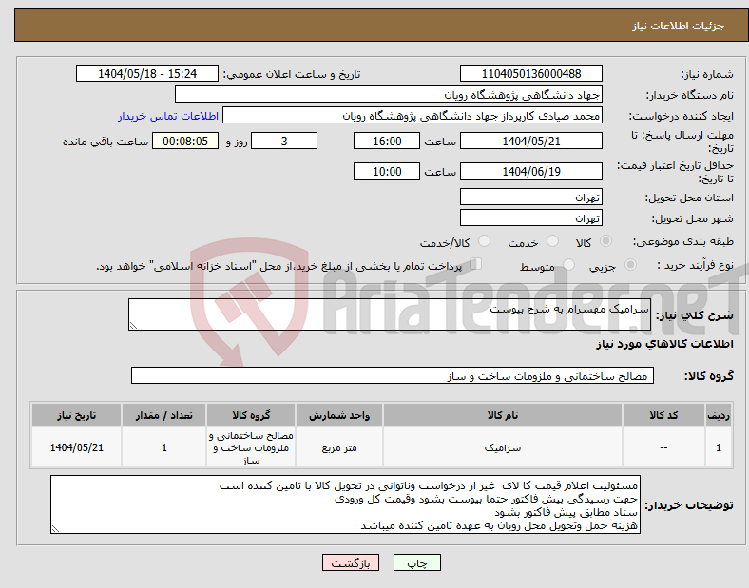Select the کالا radio button
Screen dimensions: 749x588
(605, 241)
